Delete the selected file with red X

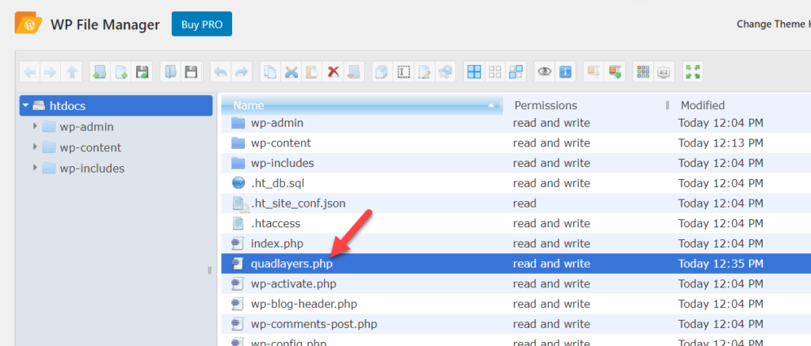333,72
